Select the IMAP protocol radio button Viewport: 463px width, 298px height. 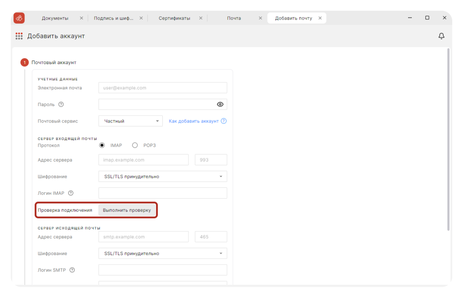[x=102, y=145]
